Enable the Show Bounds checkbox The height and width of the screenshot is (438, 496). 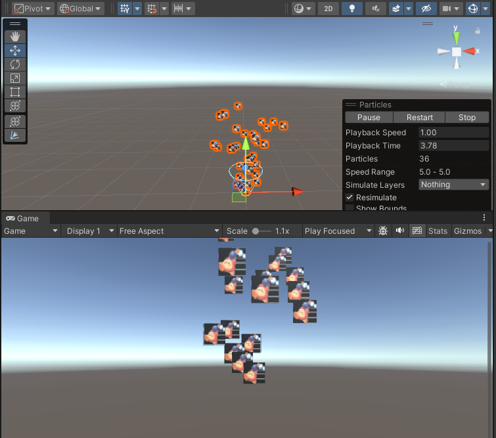tap(349, 208)
